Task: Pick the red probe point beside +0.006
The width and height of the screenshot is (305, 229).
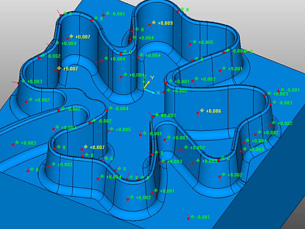Action: click(197, 113)
